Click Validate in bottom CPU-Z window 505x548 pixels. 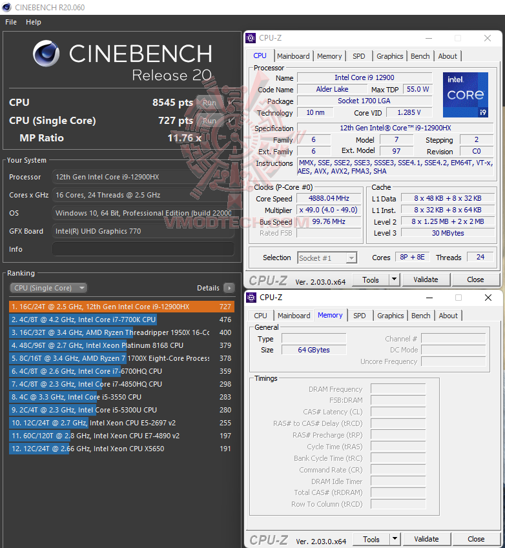pos(426,539)
